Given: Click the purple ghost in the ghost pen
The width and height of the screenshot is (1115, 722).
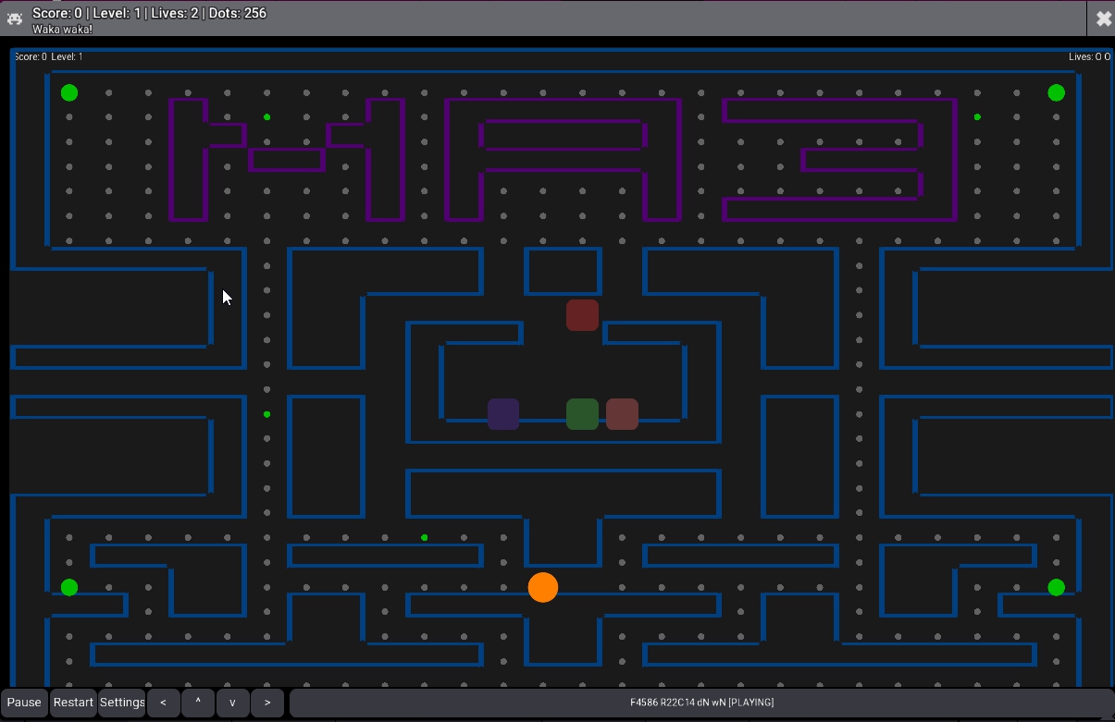Looking at the screenshot, I should [503, 414].
